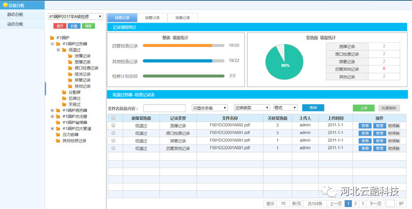The image size is (412, 209).
Task: Go to page 2 in pagination
Action: point(355,203)
